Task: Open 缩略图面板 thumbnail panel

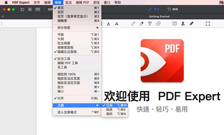Action: pyautogui.click(x=77, y=47)
